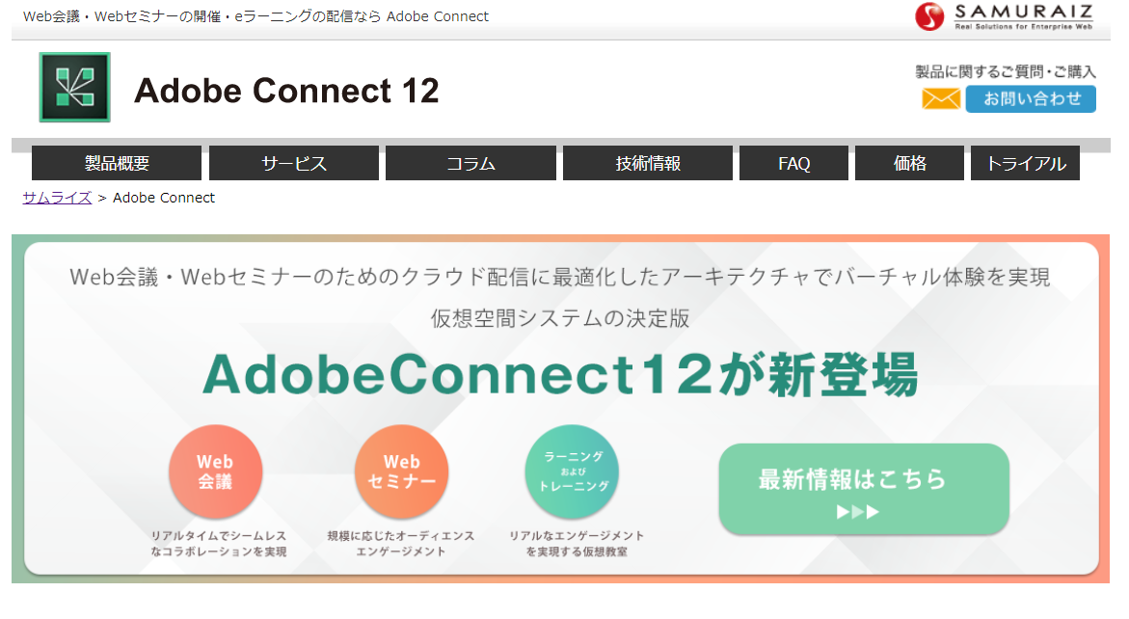Click the 規模に応じたオーディエンスエンゲージメント caption
1129x619 pixels.
tap(401, 544)
